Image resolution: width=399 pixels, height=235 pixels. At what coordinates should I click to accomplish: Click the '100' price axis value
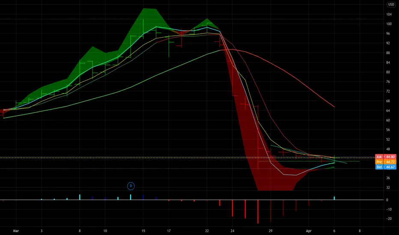tap(389, 24)
